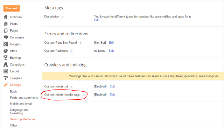Click the Description label
Viewport: 224px width, 128px height.
point(51,17)
